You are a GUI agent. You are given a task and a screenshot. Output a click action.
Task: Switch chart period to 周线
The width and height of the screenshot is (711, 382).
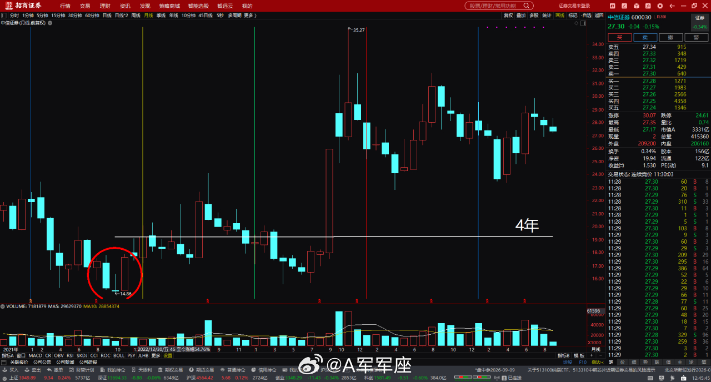136,16
